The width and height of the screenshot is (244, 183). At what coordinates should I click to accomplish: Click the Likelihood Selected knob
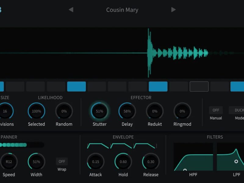[36, 111]
